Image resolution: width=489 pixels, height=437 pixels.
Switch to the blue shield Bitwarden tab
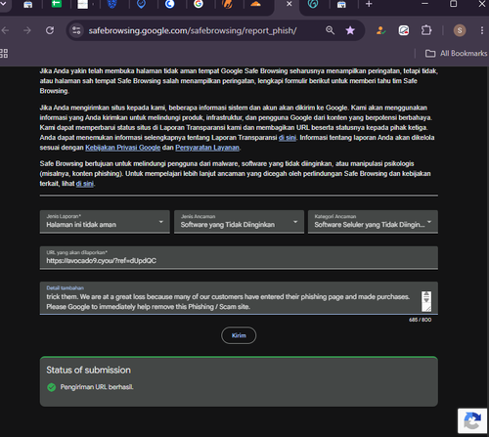[x=112, y=4]
